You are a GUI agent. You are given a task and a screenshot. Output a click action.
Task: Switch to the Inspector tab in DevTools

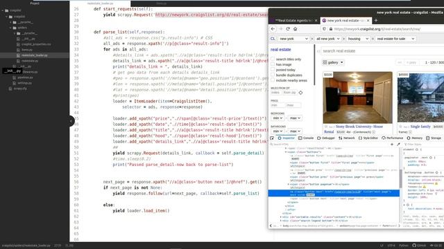[x=286, y=138]
